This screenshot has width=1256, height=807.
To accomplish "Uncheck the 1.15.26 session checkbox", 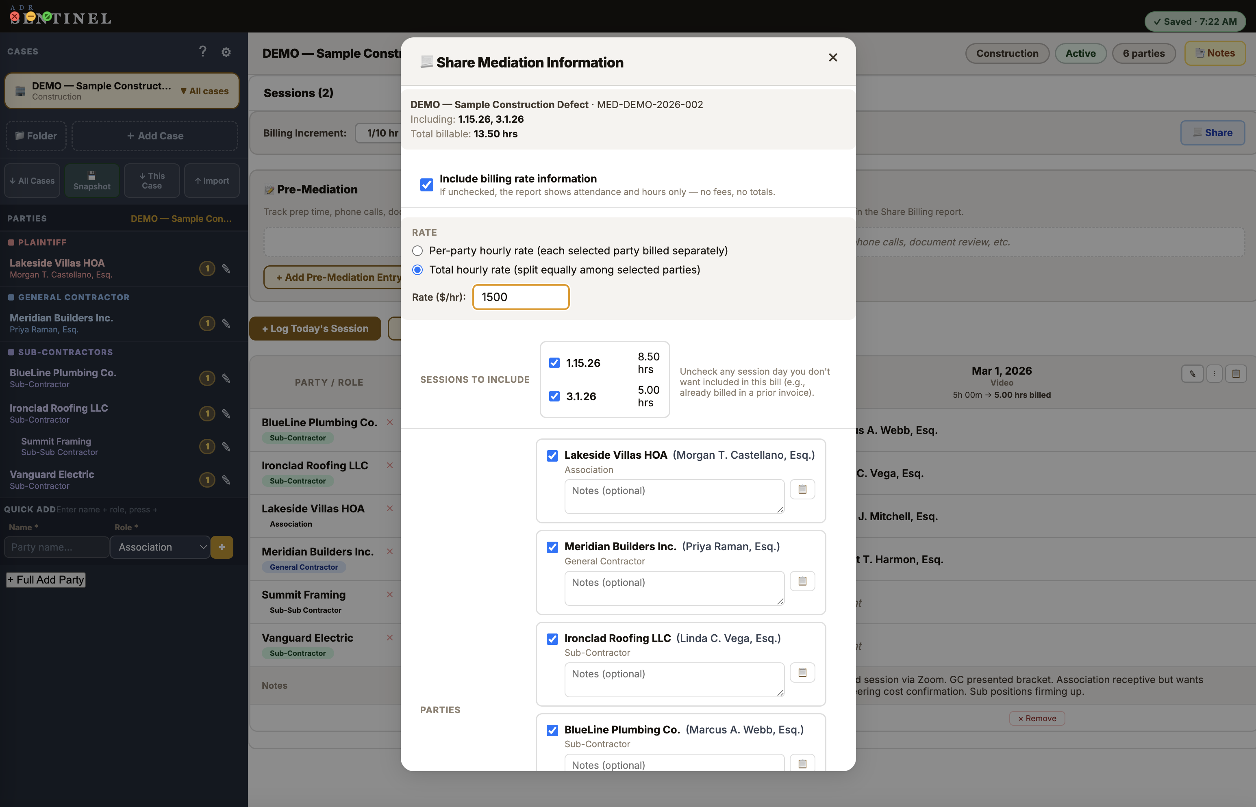I will pos(554,363).
